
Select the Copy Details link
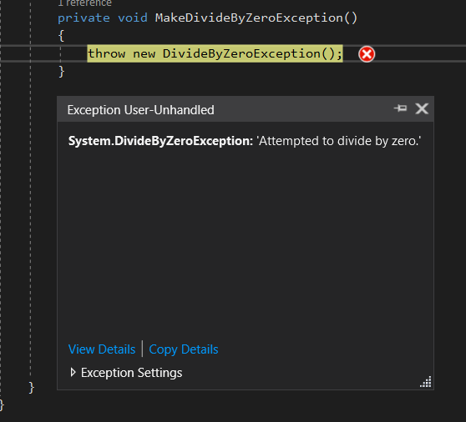[184, 349]
